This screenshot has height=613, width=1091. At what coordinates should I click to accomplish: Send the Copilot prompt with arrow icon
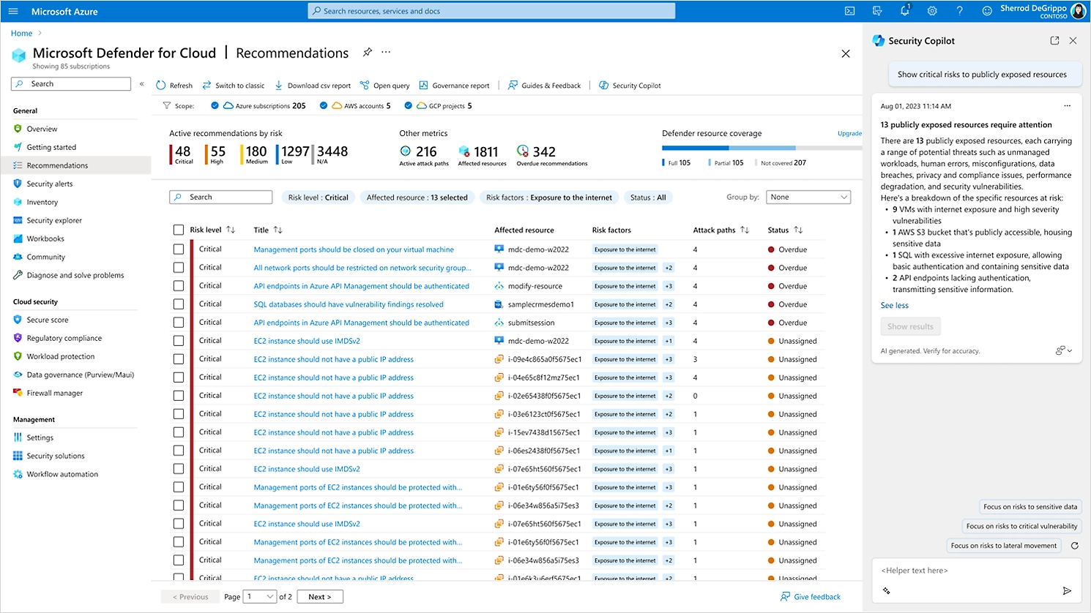1067,590
